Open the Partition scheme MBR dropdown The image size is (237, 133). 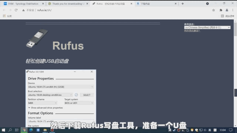click(x=43, y=103)
